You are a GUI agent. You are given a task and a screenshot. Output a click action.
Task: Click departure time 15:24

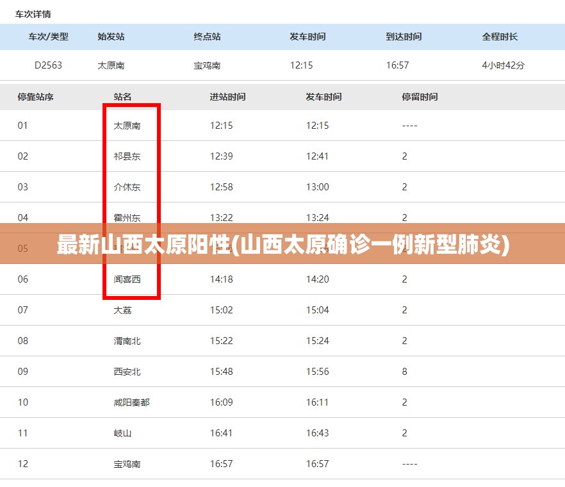click(x=318, y=341)
